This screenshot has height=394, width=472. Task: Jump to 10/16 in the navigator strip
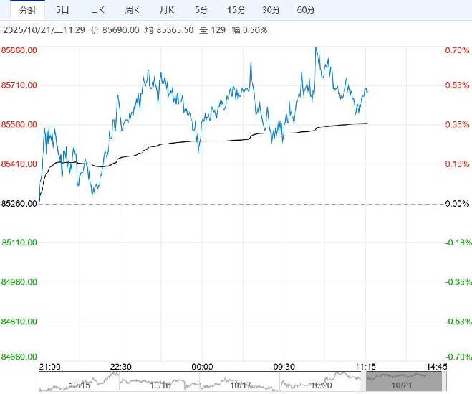(x=161, y=383)
